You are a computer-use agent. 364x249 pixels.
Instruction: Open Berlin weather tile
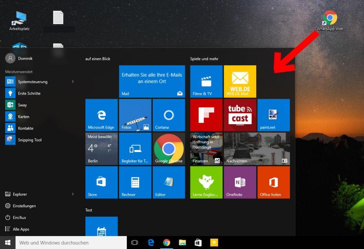(x=101, y=149)
